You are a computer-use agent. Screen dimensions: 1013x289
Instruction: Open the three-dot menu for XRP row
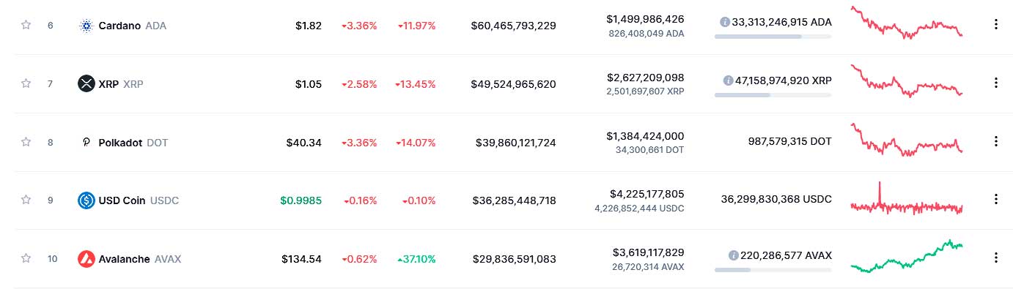[995, 83]
